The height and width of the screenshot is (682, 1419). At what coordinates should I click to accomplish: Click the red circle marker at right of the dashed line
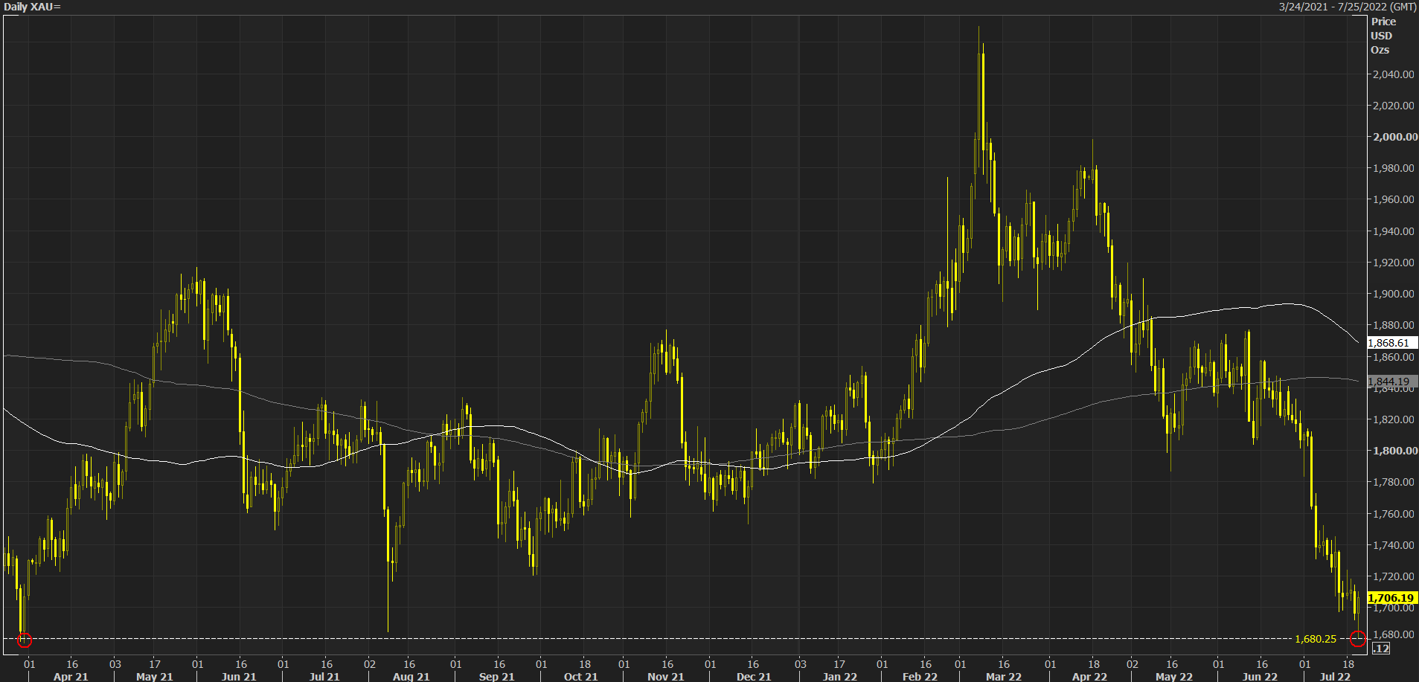click(1357, 638)
